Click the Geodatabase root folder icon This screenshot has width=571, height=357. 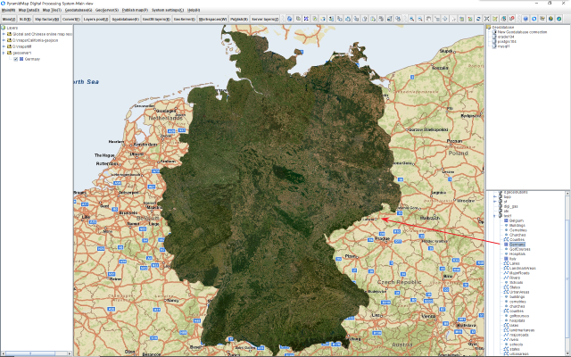point(489,28)
